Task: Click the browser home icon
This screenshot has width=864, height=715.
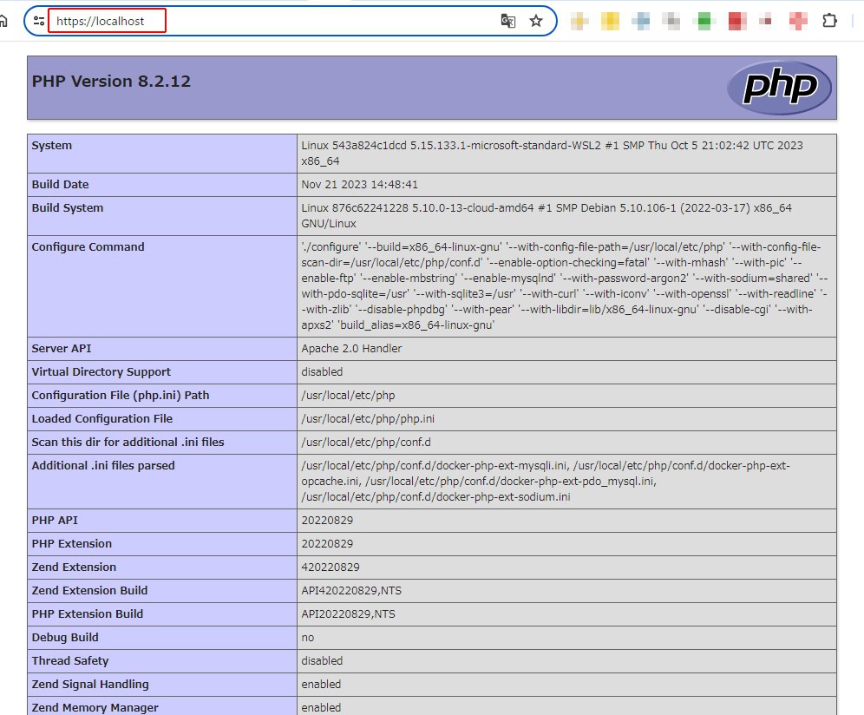Action: (3, 21)
